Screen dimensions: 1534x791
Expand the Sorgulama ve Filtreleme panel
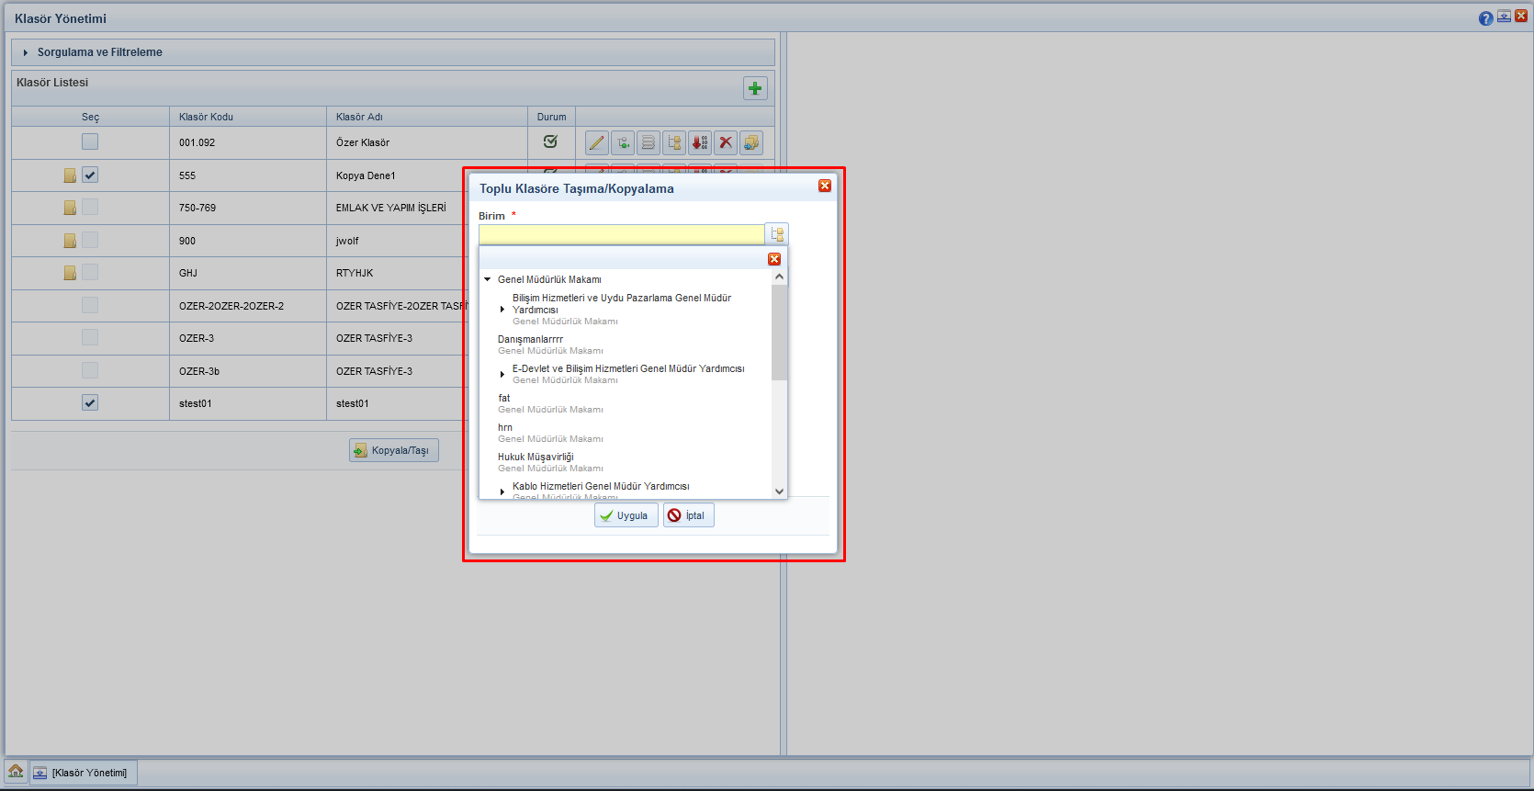pyautogui.click(x=26, y=52)
